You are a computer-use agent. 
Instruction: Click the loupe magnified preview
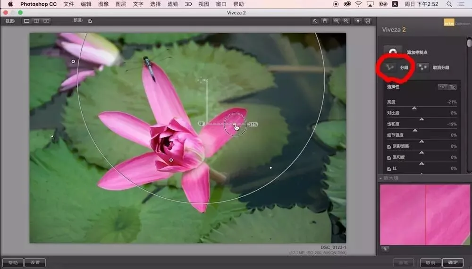point(425,215)
